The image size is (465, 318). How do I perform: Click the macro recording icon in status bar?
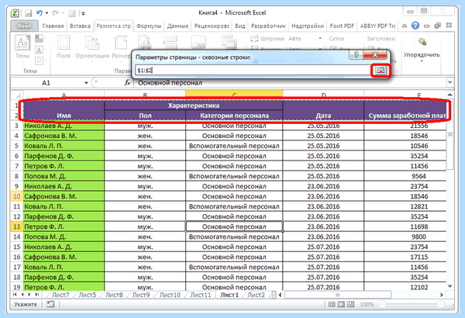coord(50,304)
